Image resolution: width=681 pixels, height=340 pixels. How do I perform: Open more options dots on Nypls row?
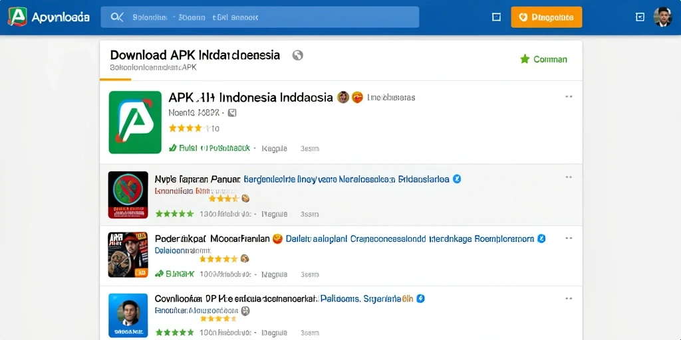point(569,177)
